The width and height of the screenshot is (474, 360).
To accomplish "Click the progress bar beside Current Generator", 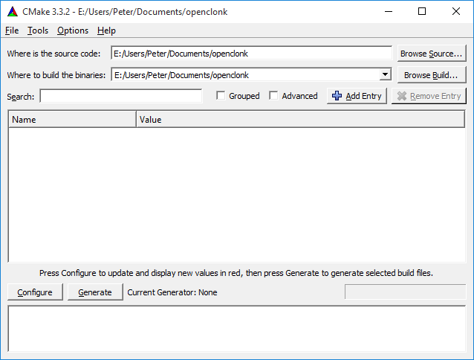I will [405, 292].
